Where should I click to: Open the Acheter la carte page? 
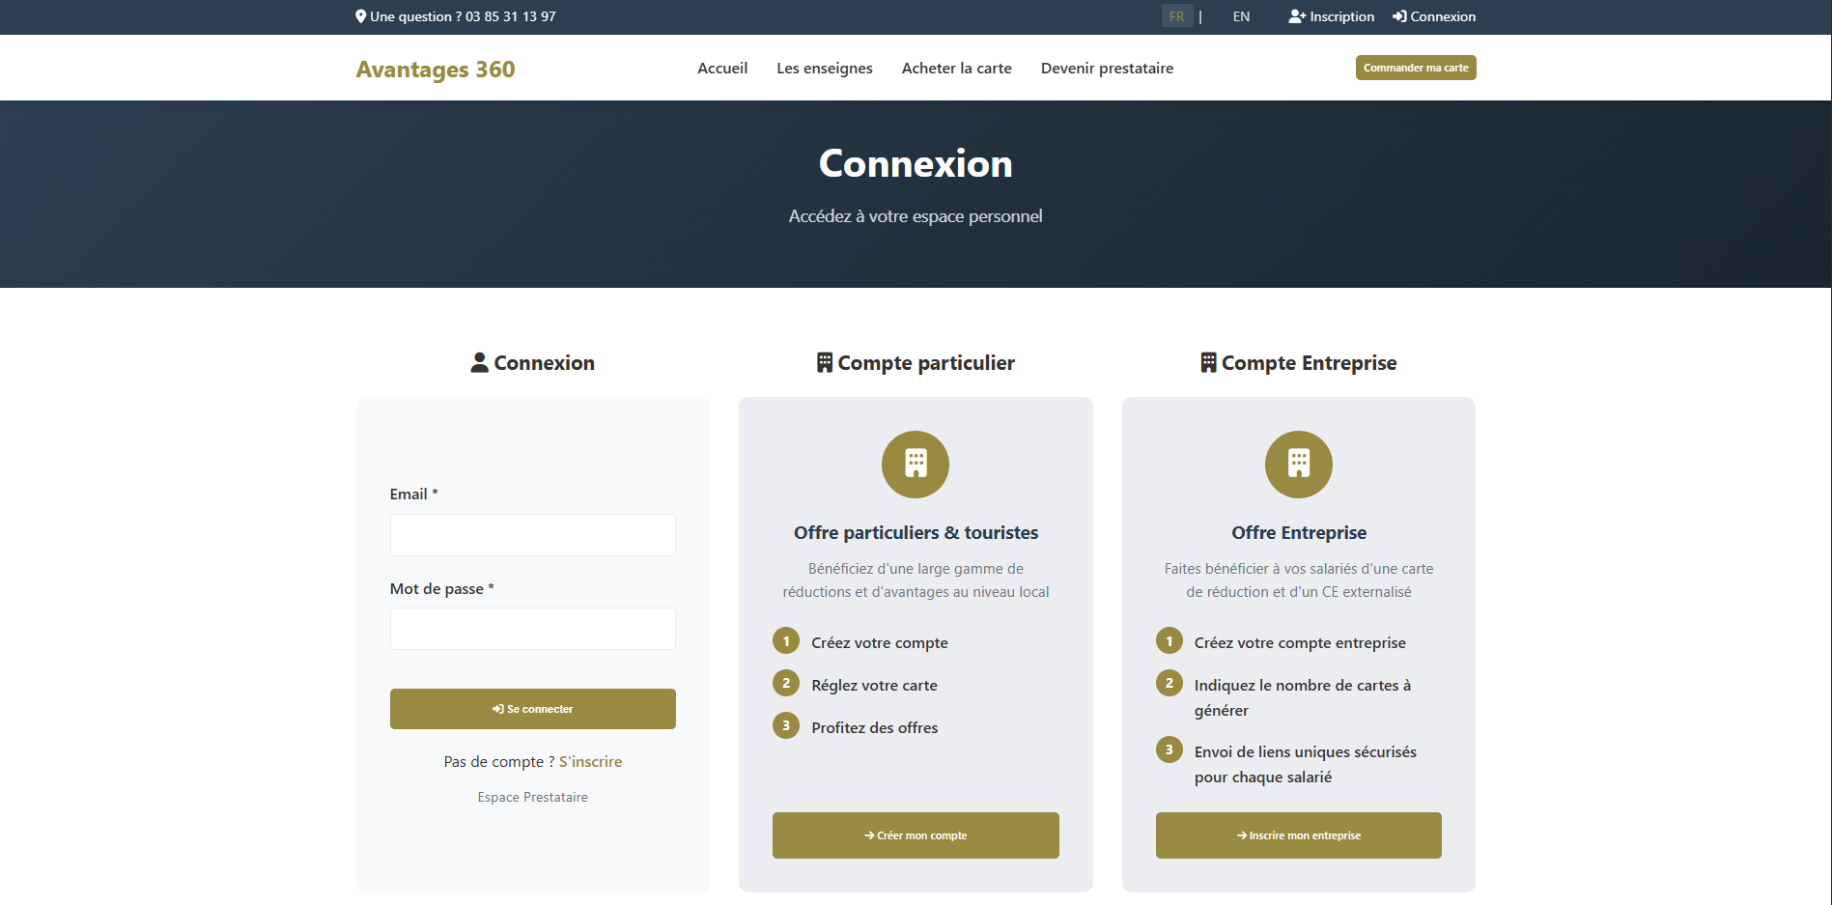[956, 68]
